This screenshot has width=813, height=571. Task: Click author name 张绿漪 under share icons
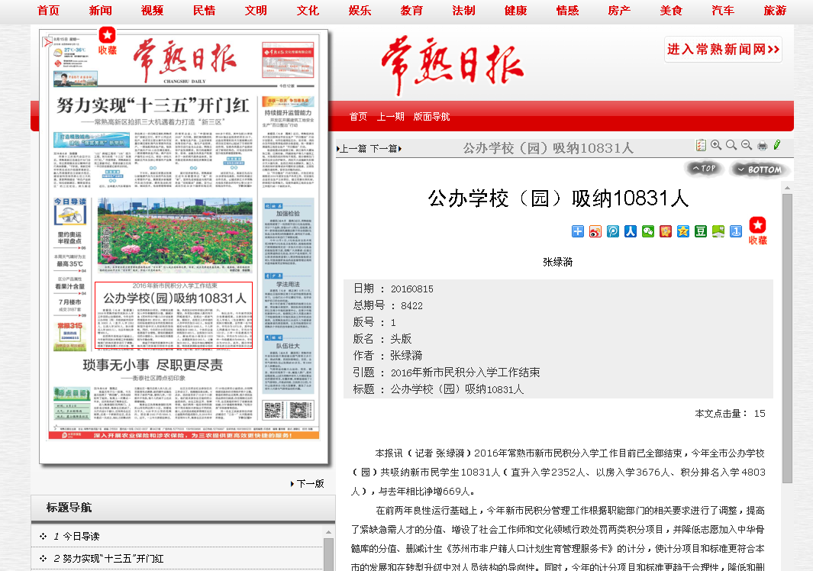pos(558,262)
